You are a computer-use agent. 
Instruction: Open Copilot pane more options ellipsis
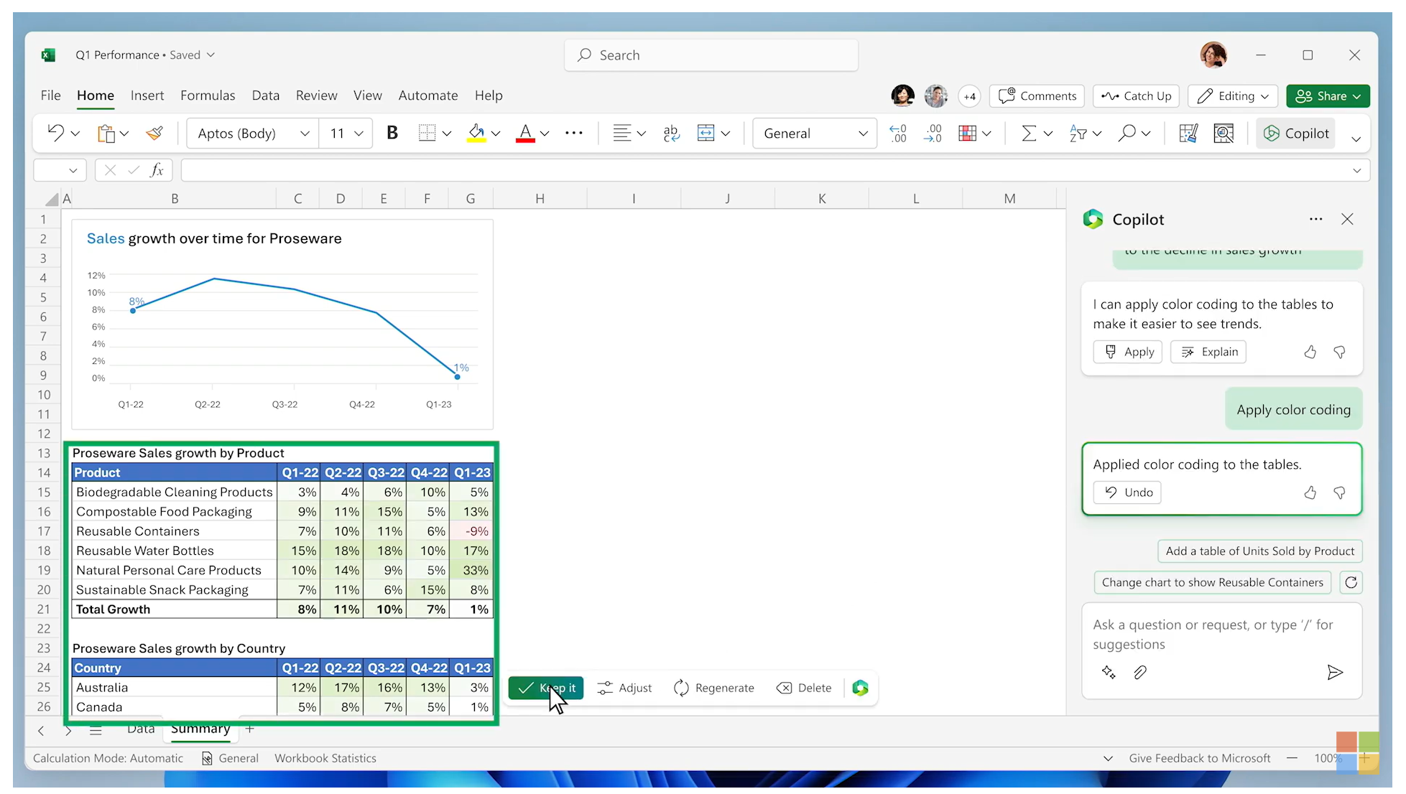point(1315,219)
